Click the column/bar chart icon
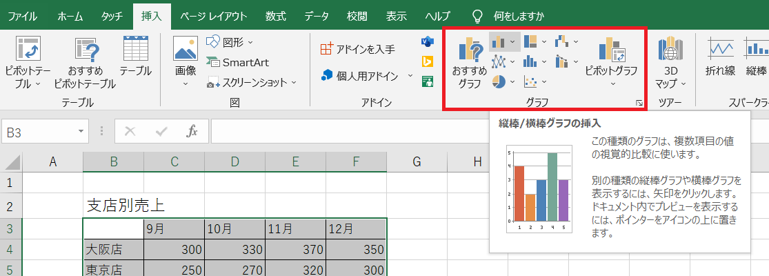This screenshot has height=276, width=769. [x=498, y=41]
